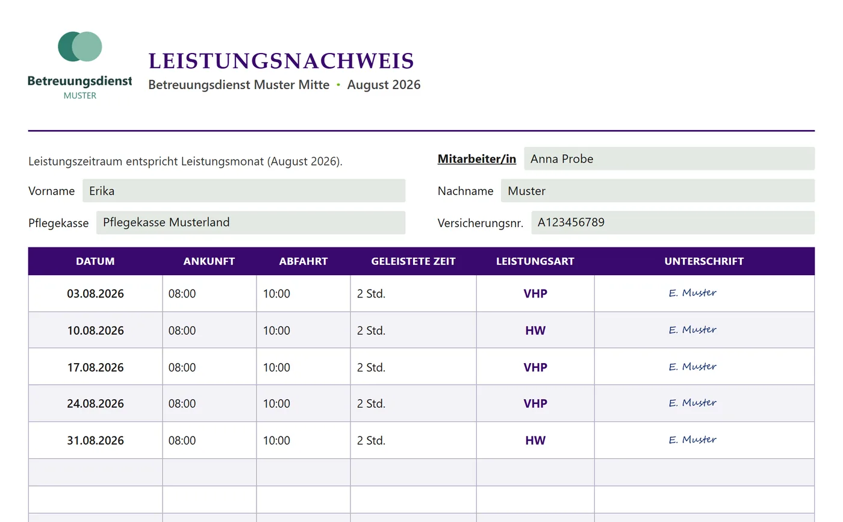Click "2 Std." in the 31.08.2026 row

371,440
